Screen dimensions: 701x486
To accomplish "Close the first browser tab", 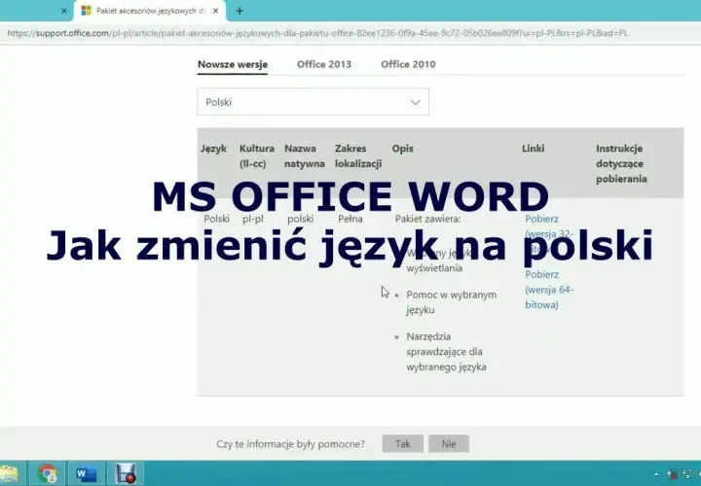I will [x=64, y=11].
